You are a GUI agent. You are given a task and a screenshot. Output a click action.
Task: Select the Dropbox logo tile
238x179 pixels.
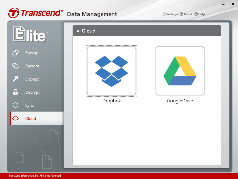(x=112, y=71)
